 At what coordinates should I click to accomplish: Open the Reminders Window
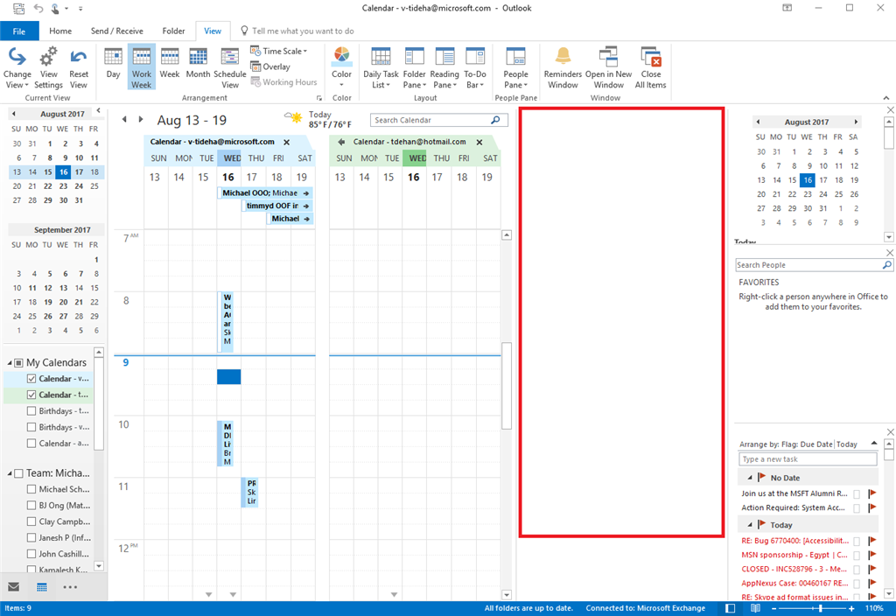[x=563, y=66]
